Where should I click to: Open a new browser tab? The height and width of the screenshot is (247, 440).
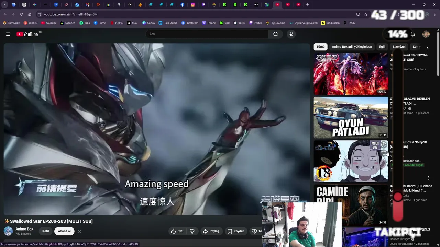[x=307, y=4]
